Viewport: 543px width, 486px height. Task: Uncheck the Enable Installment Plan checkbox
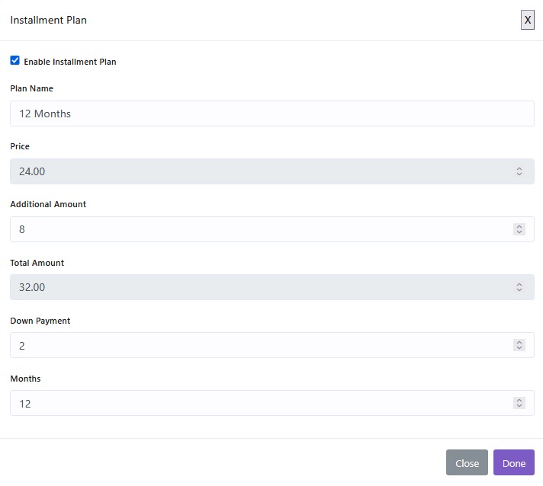pyautogui.click(x=15, y=61)
